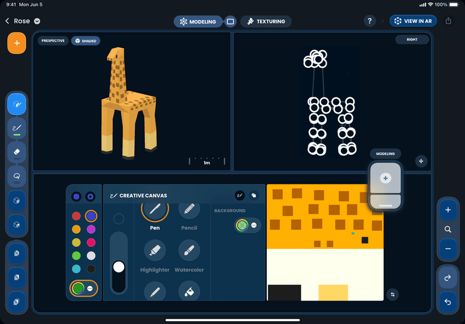Select the pink swatch in the palette
Image resolution: width=465 pixels, height=324 pixels.
pyautogui.click(x=91, y=242)
